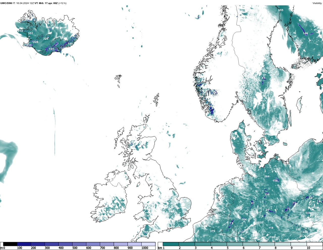This screenshot has width=323, height=250.
Task: Click the '79' value near Polish border
Action: (294, 203)
